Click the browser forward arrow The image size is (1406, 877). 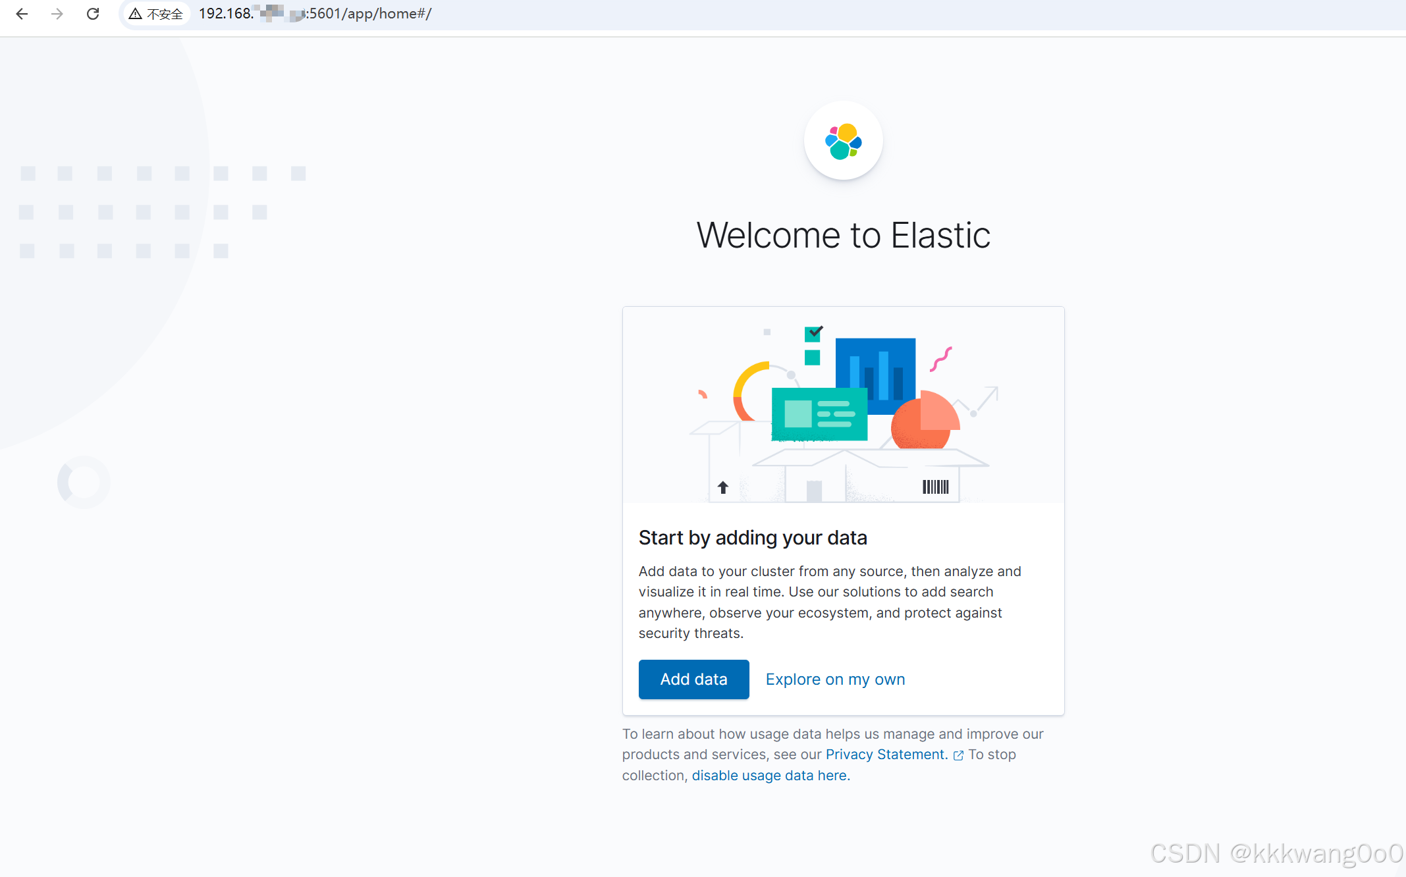pyautogui.click(x=57, y=14)
